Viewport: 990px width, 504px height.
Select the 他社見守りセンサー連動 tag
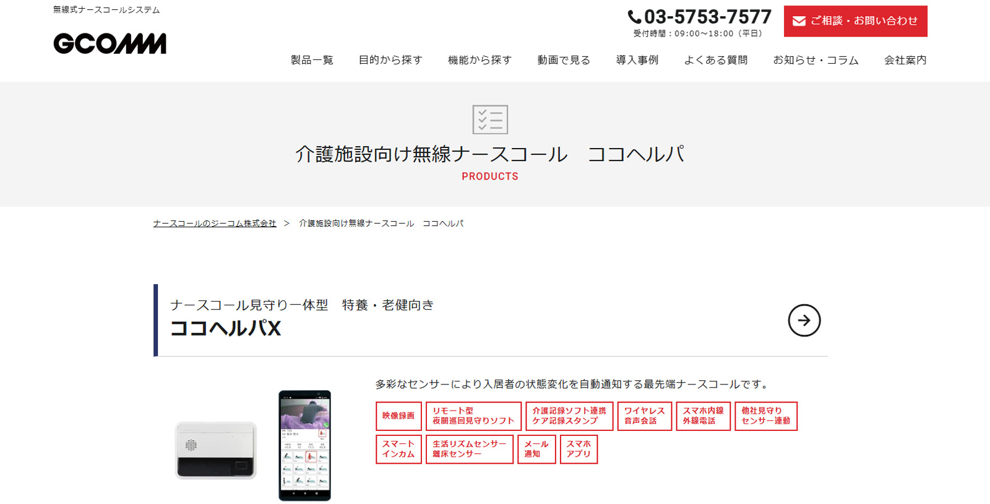(x=765, y=416)
